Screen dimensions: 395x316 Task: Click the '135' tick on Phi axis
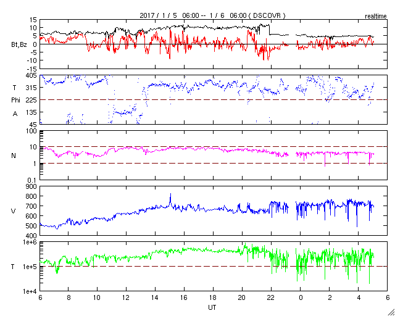(31, 112)
